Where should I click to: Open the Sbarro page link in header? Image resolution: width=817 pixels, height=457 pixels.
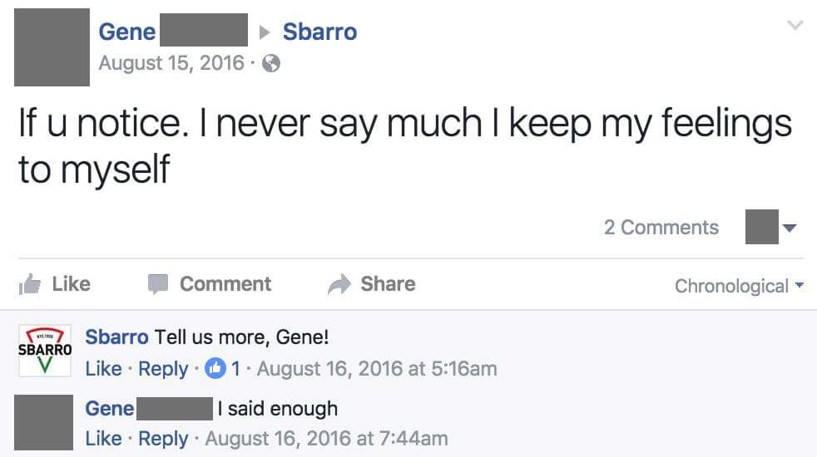(x=319, y=32)
